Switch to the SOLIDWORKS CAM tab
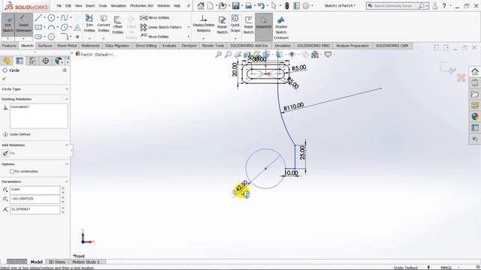Viewport: 481px width, 270px height. [392, 46]
